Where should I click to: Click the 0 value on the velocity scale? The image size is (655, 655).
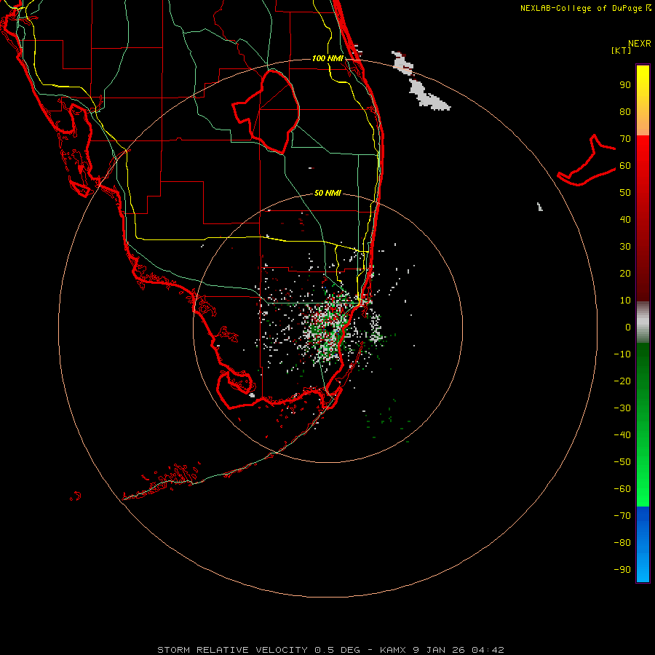628,327
